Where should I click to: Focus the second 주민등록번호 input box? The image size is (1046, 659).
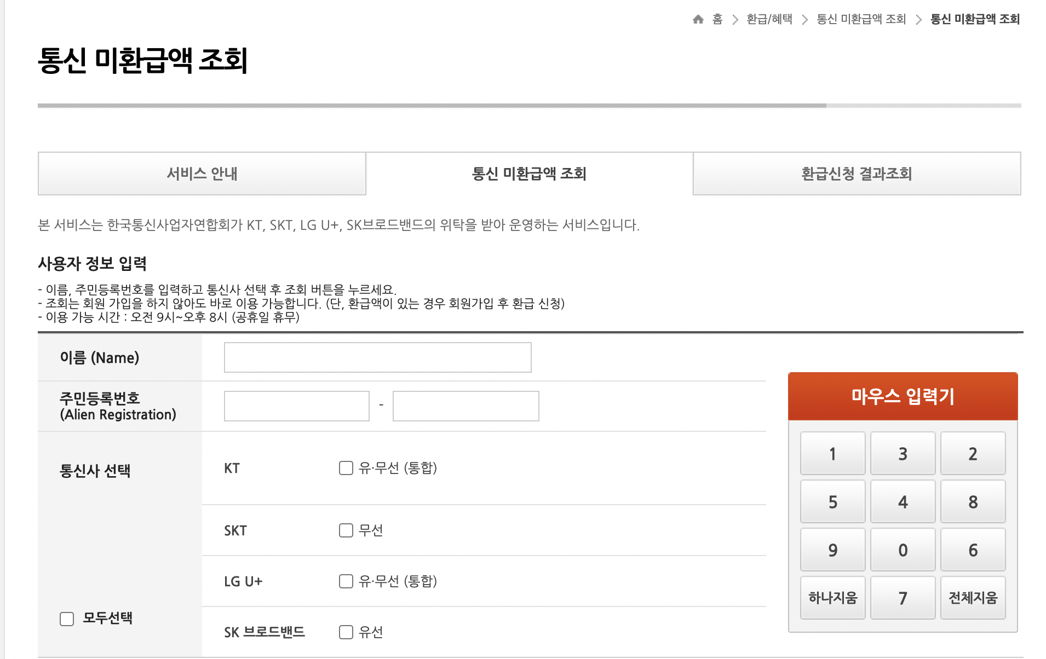click(x=465, y=406)
